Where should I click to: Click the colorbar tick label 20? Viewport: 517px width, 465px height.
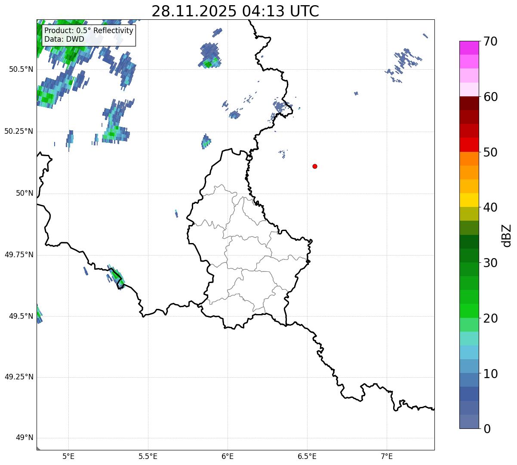point(490,318)
